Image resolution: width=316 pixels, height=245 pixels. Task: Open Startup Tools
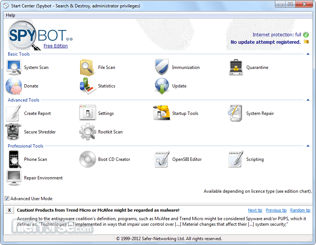pyautogui.click(x=162, y=113)
